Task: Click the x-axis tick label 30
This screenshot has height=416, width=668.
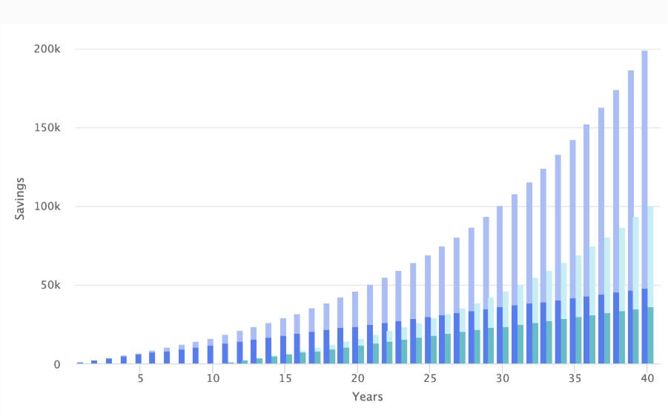Action: click(501, 378)
